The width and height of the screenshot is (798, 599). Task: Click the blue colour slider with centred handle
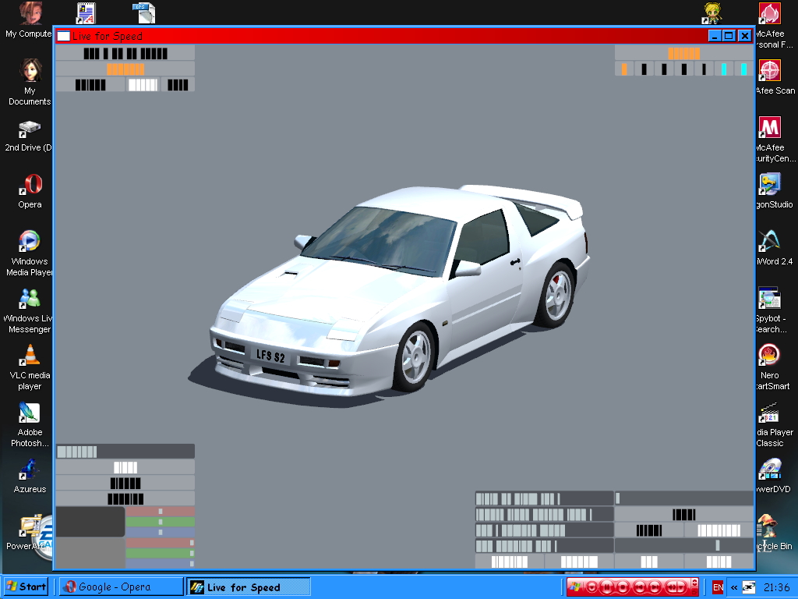click(161, 532)
